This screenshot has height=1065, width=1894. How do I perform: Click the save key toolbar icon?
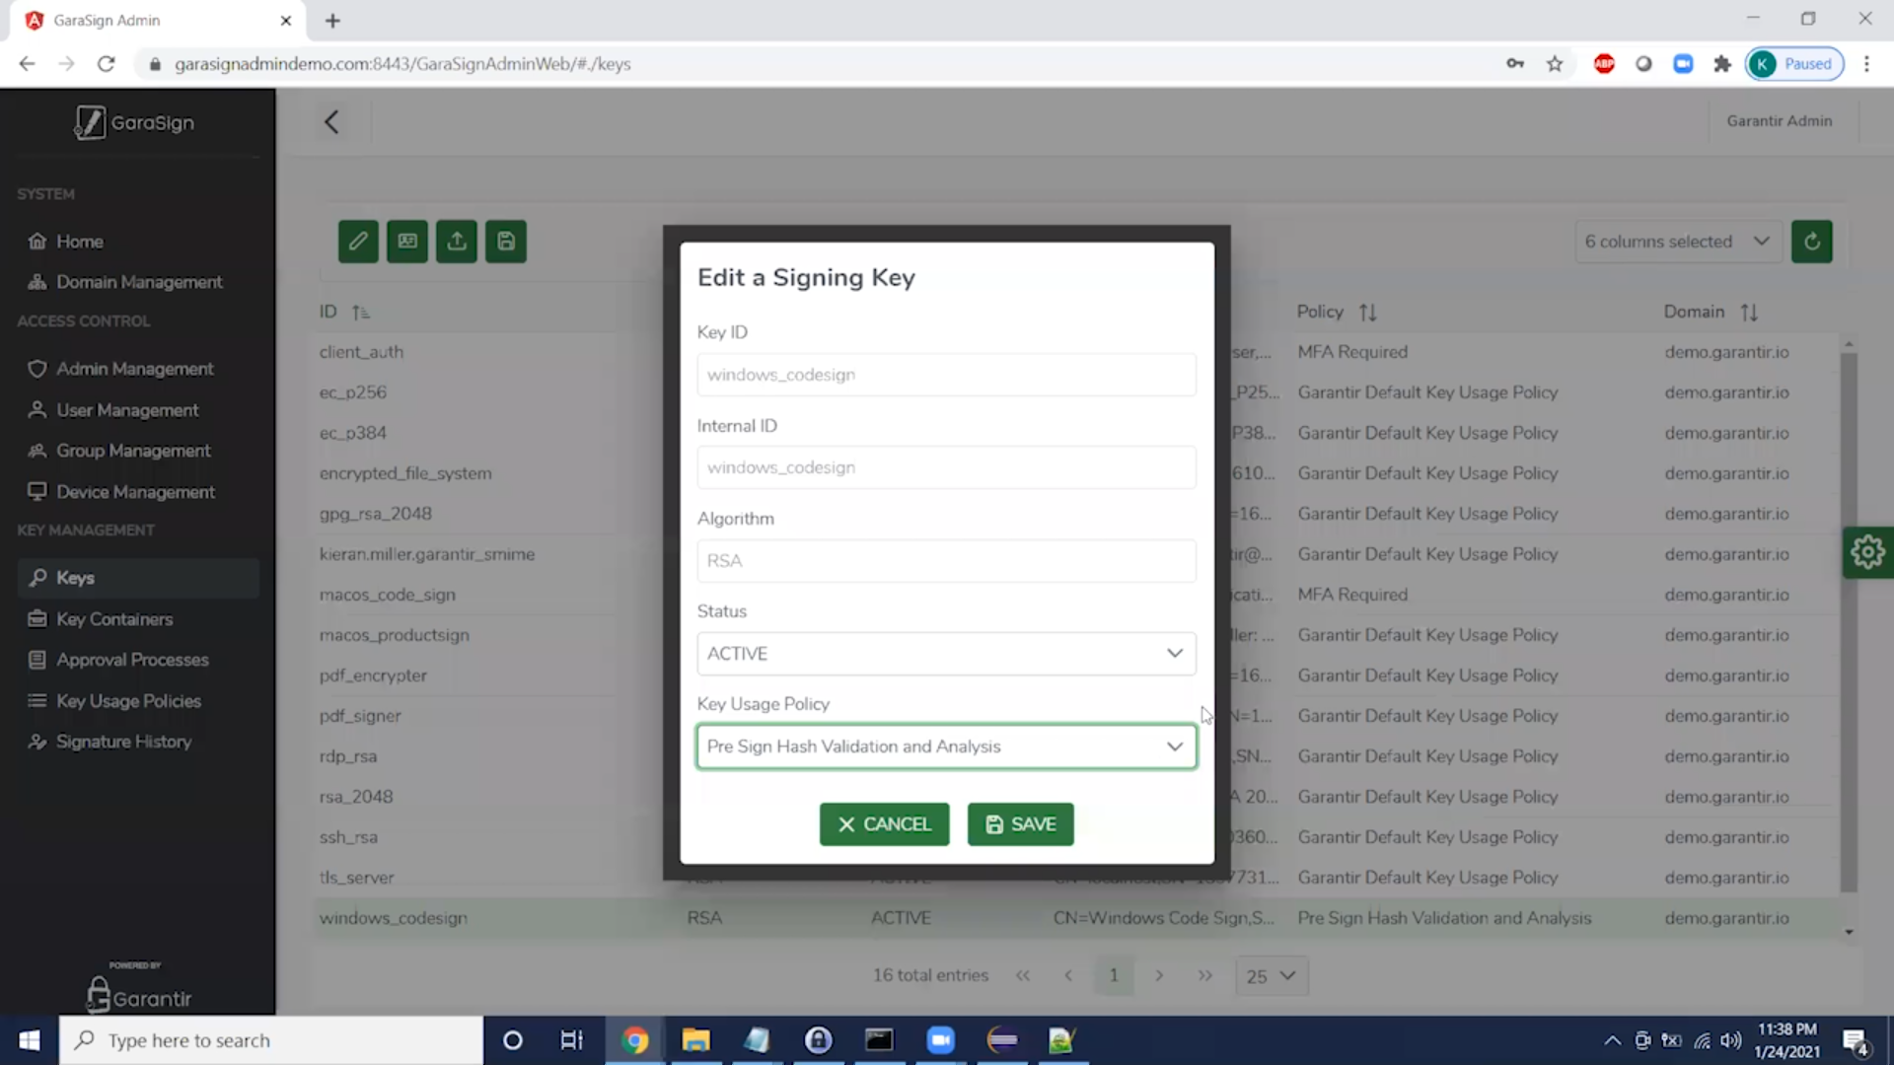coord(505,241)
